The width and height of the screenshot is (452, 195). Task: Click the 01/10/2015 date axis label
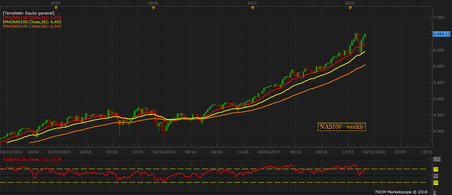pyautogui.click(x=59, y=152)
